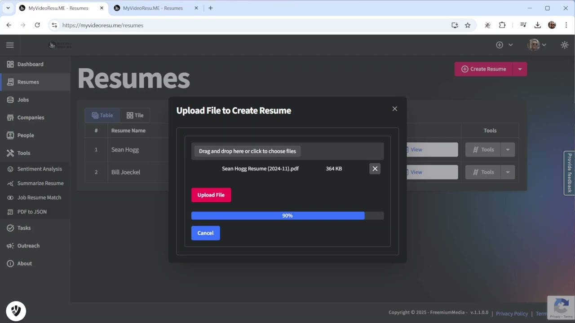Image resolution: width=575 pixels, height=323 pixels.
Task: Cancel the file upload
Action: click(205, 233)
